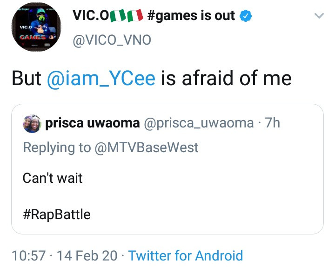Open the @iam_YCee mention
Viewport: 335px width, 267px height.
click(101, 78)
